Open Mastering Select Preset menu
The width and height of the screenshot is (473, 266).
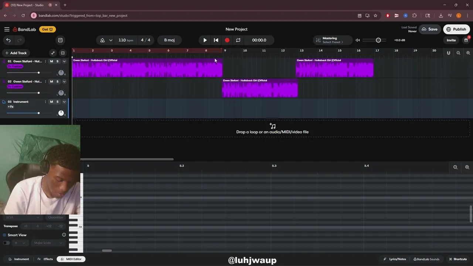point(332,40)
